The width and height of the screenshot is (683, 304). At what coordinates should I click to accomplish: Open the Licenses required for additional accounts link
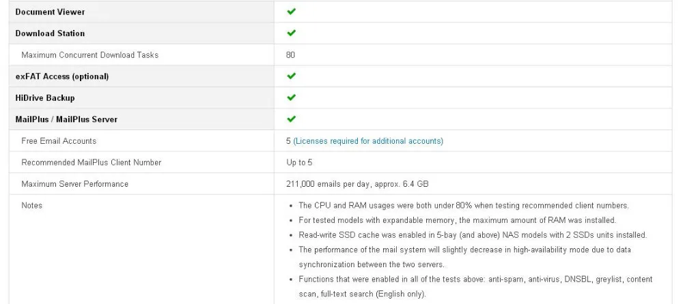(368, 141)
